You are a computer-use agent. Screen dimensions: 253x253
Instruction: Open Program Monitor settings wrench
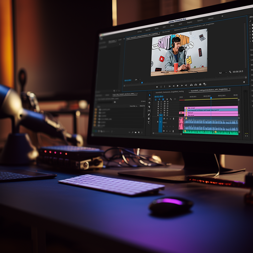[230, 72]
